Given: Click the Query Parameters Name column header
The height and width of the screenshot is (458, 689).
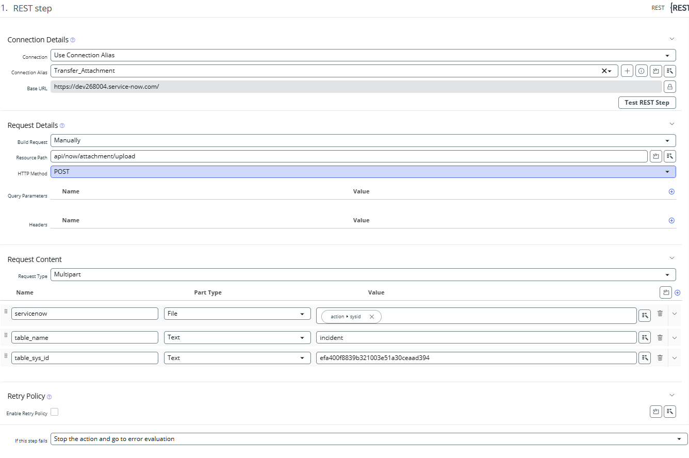Looking at the screenshot, I should (71, 191).
